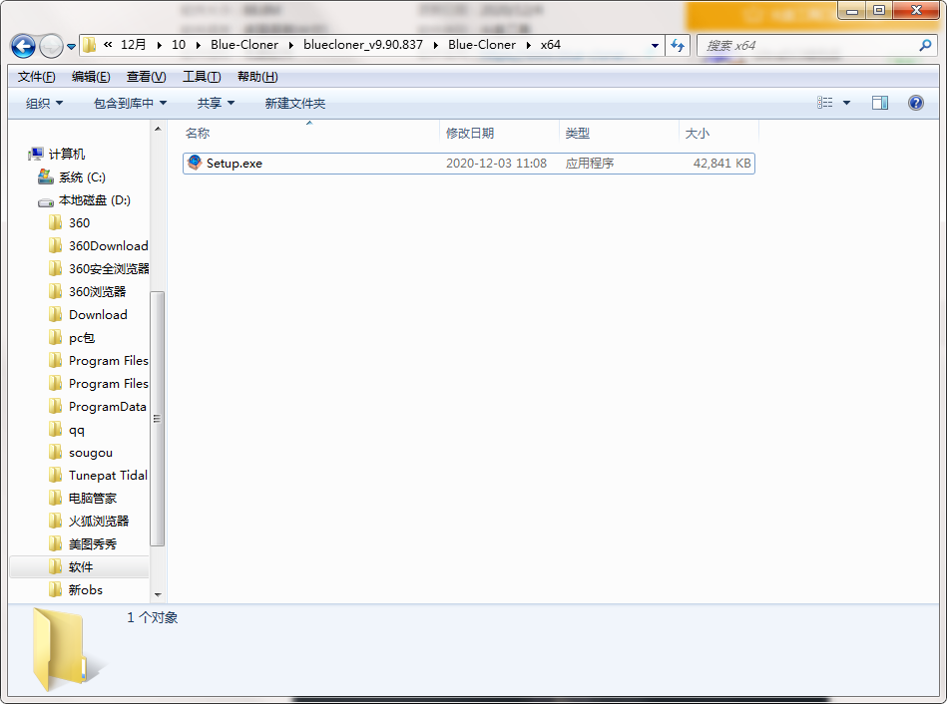Image resolution: width=947 pixels, height=704 pixels.
Task: Expand the 包含到库中 dropdown
Action: (x=130, y=104)
